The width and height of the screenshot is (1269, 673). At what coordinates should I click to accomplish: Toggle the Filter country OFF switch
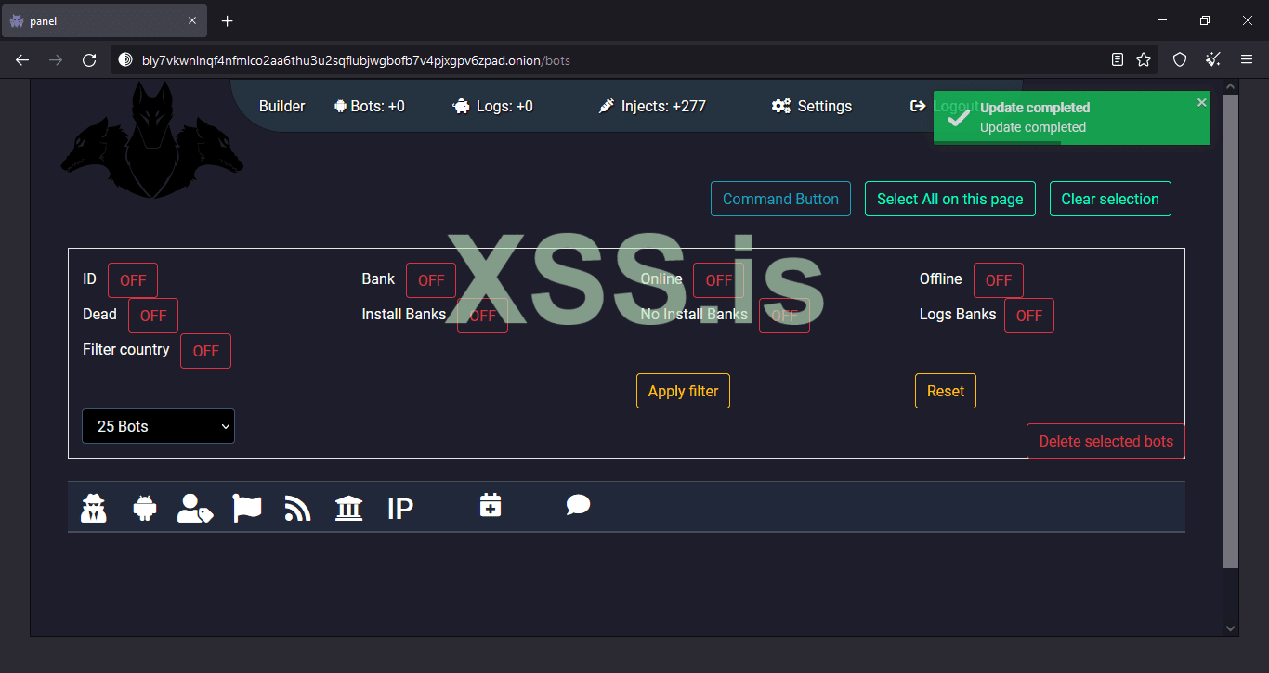click(205, 351)
